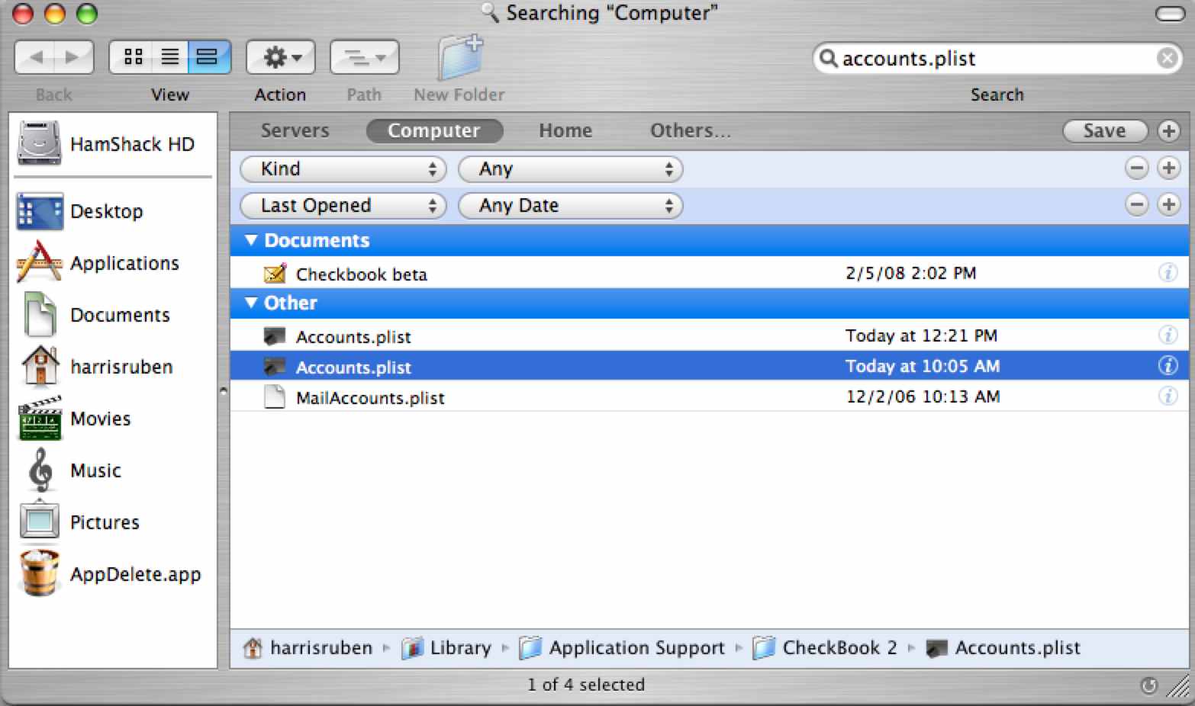Open Pictures in the sidebar
The height and width of the screenshot is (706, 1195).
(x=112, y=522)
